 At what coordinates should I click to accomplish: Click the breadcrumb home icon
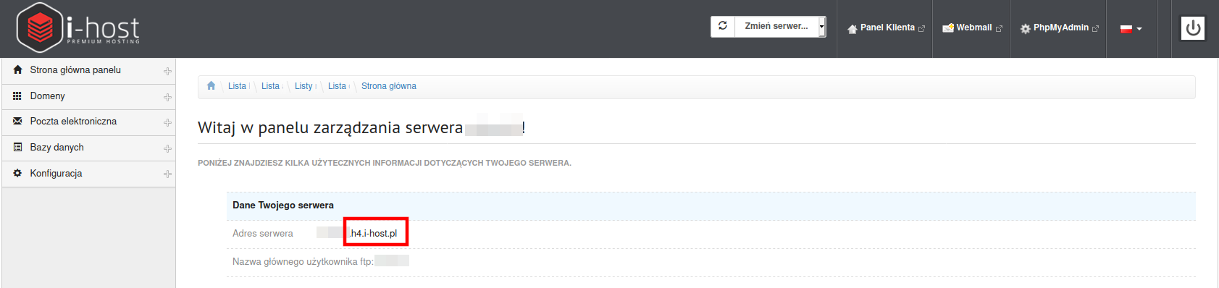click(211, 85)
